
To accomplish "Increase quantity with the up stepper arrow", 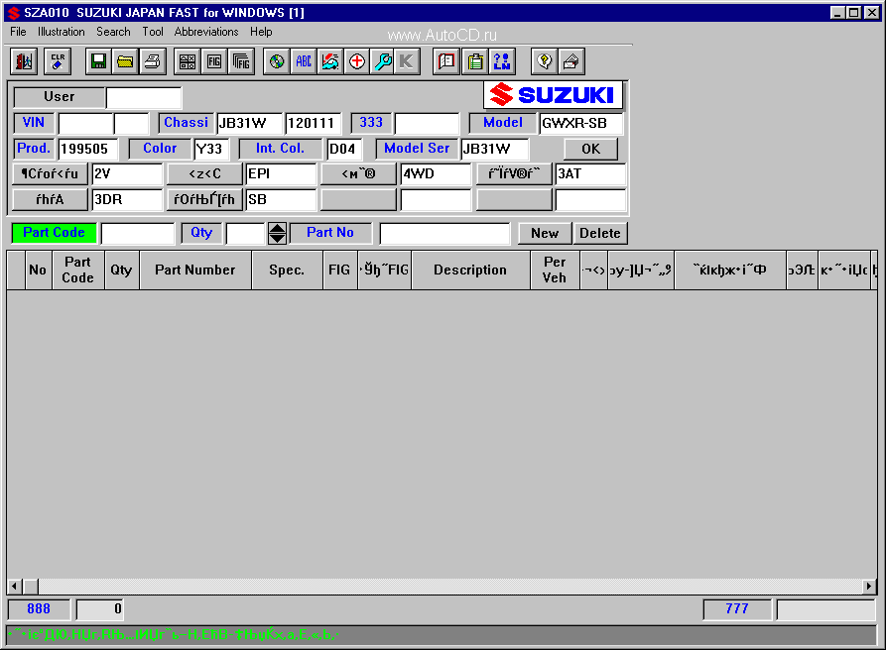I will point(277,228).
